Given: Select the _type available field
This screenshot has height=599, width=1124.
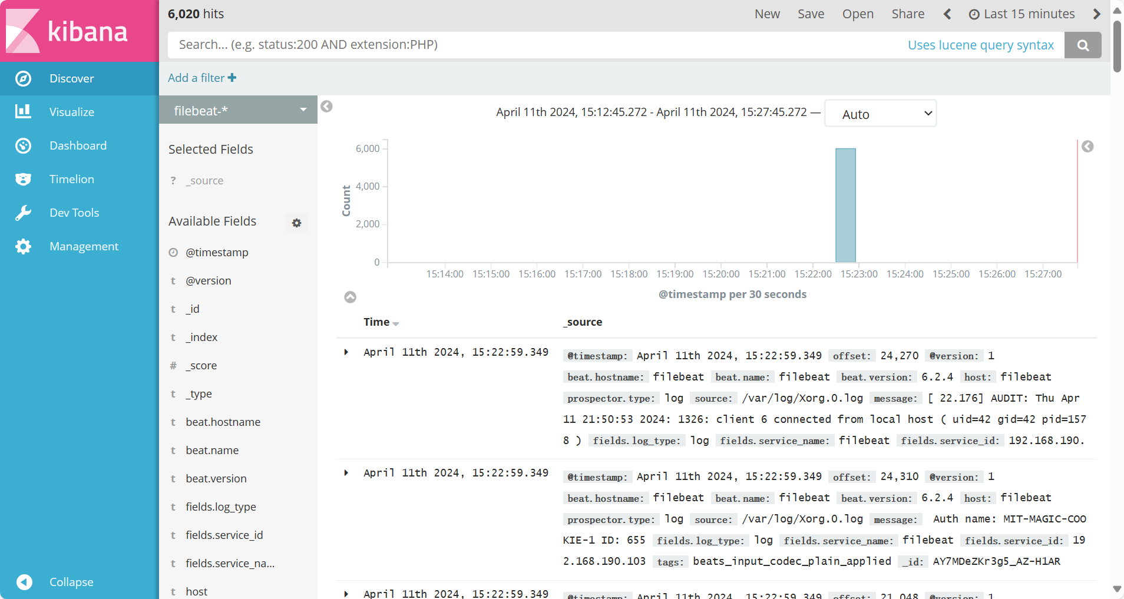Looking at the screenshot, I should tap(199, 393).
